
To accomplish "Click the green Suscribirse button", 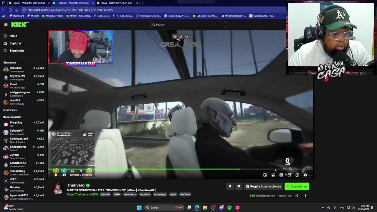I will coord(297,186).
